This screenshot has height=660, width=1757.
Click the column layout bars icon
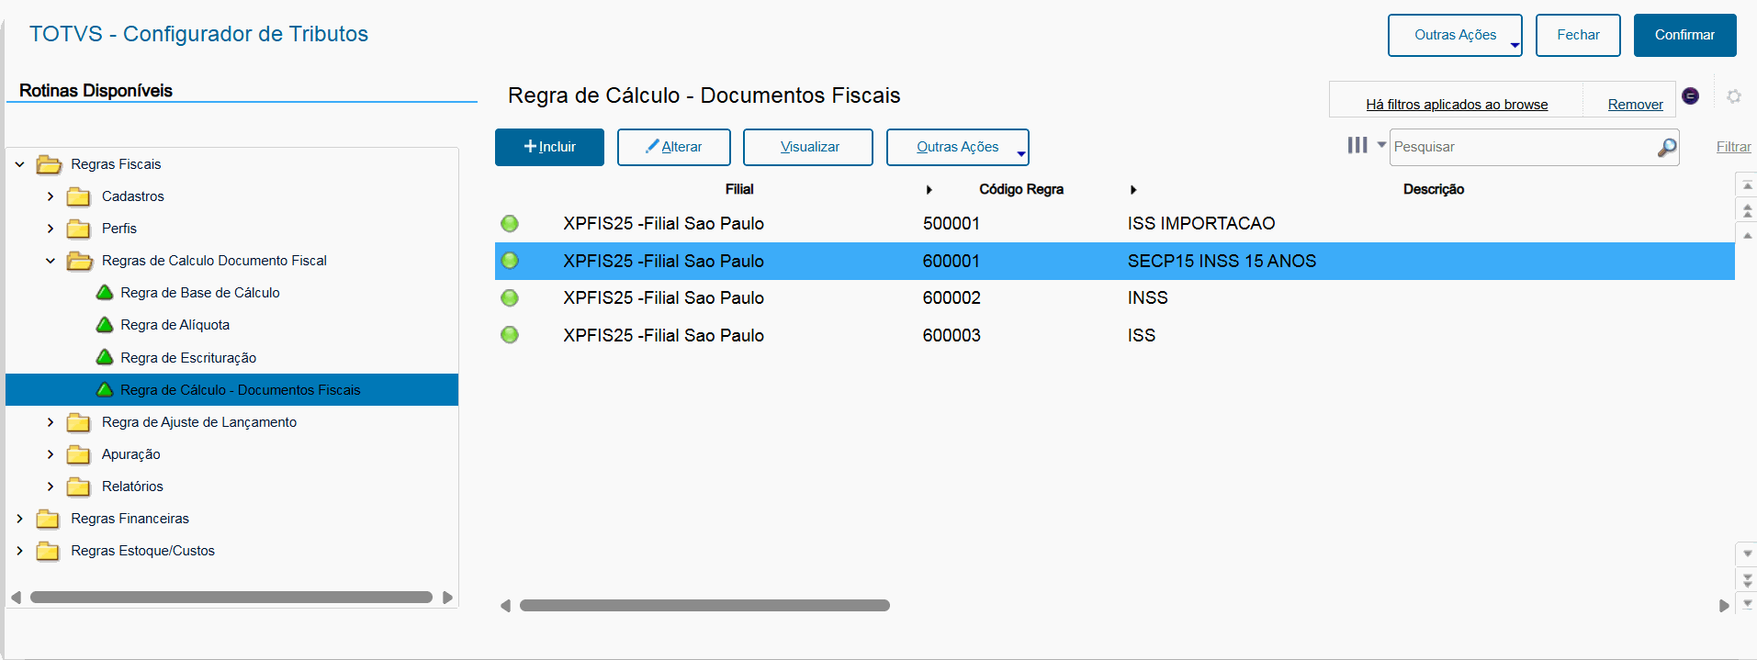tap(1357, 145)
